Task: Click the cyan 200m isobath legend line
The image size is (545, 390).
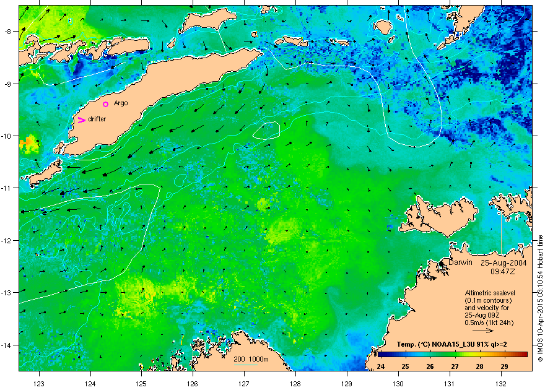Action: [246, 365]
